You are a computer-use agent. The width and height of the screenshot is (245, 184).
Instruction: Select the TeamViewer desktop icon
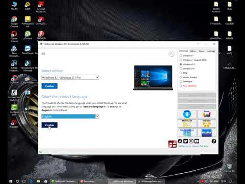coord(28,50)
